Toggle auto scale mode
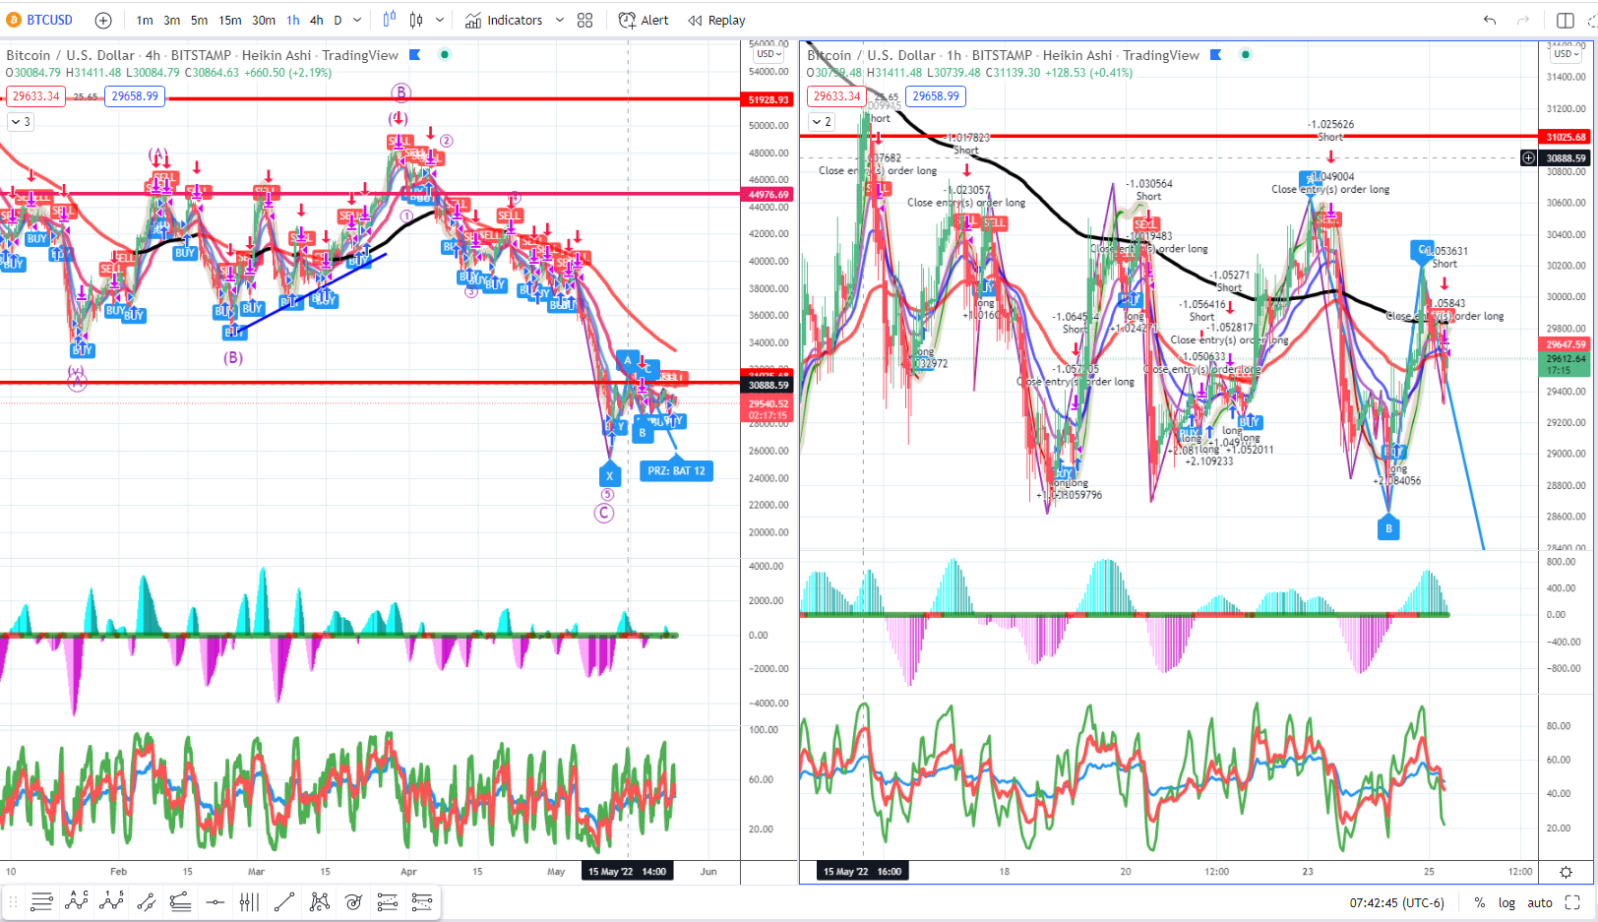Screen dimensions: 1598x922 [x=1540, y=902]
